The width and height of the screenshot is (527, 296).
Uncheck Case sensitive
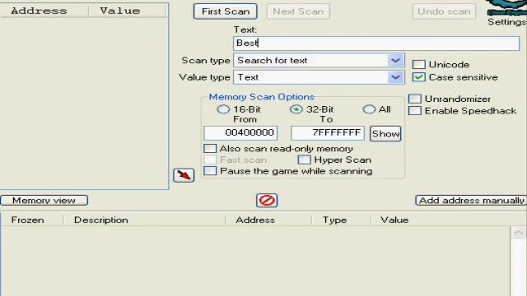click(x=419, y=77)
